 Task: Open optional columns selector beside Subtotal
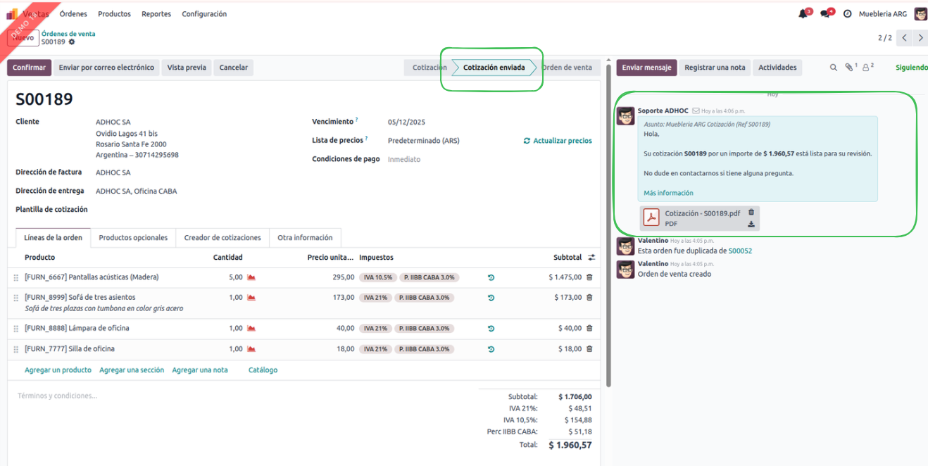point(591,258)
